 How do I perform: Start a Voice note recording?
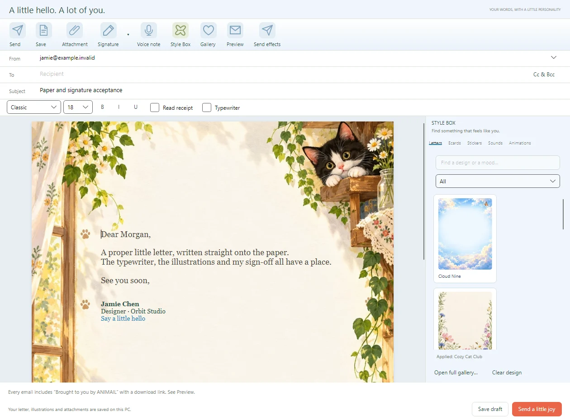click(149, 30)
